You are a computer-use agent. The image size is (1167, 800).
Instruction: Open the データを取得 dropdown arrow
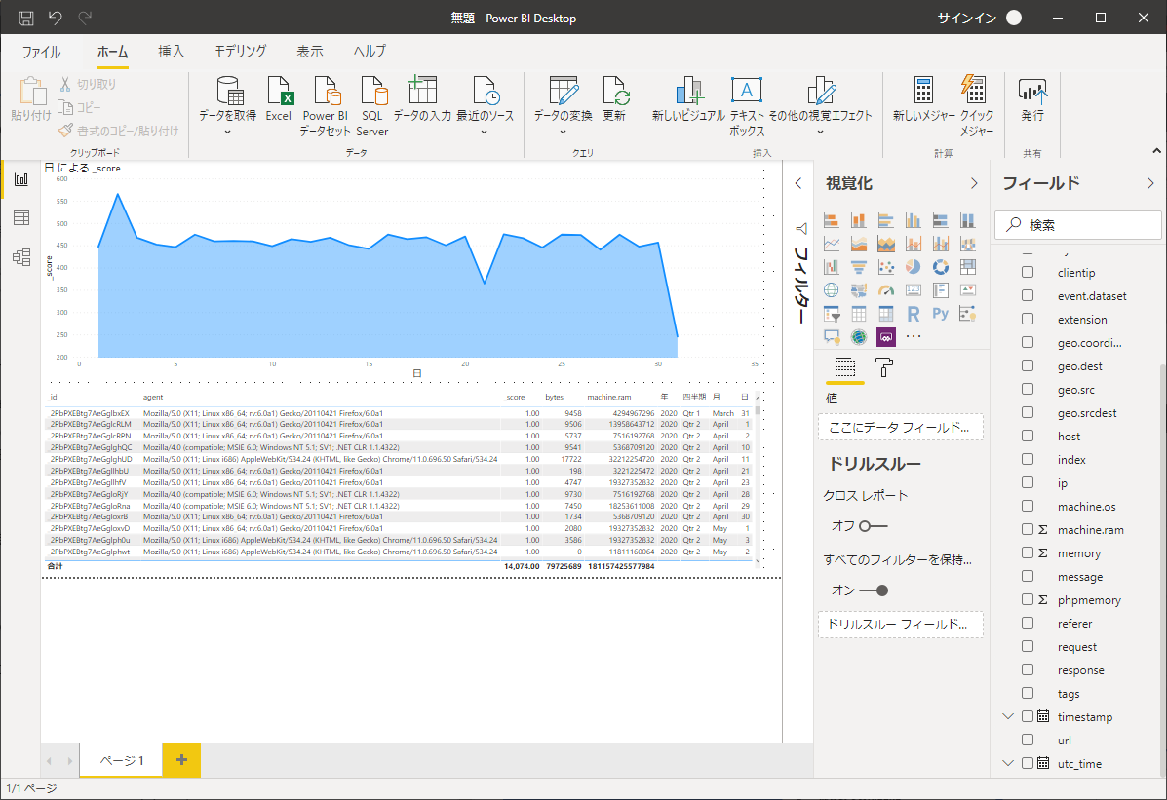[x=228, y=132]
